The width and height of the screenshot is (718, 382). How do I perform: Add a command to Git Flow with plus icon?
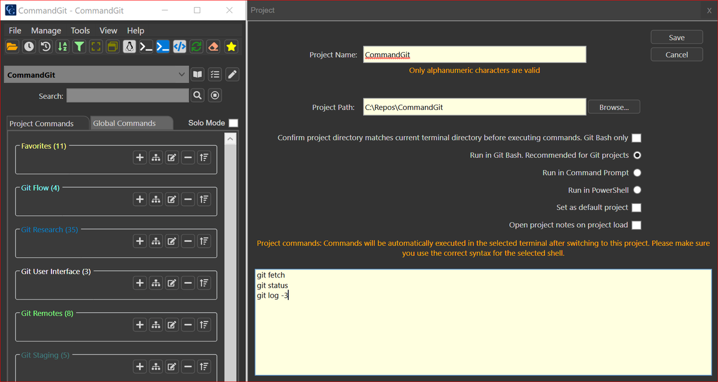point(139,199)
